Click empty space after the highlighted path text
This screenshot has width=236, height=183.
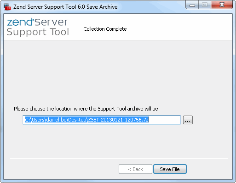[x=164, y=120]
